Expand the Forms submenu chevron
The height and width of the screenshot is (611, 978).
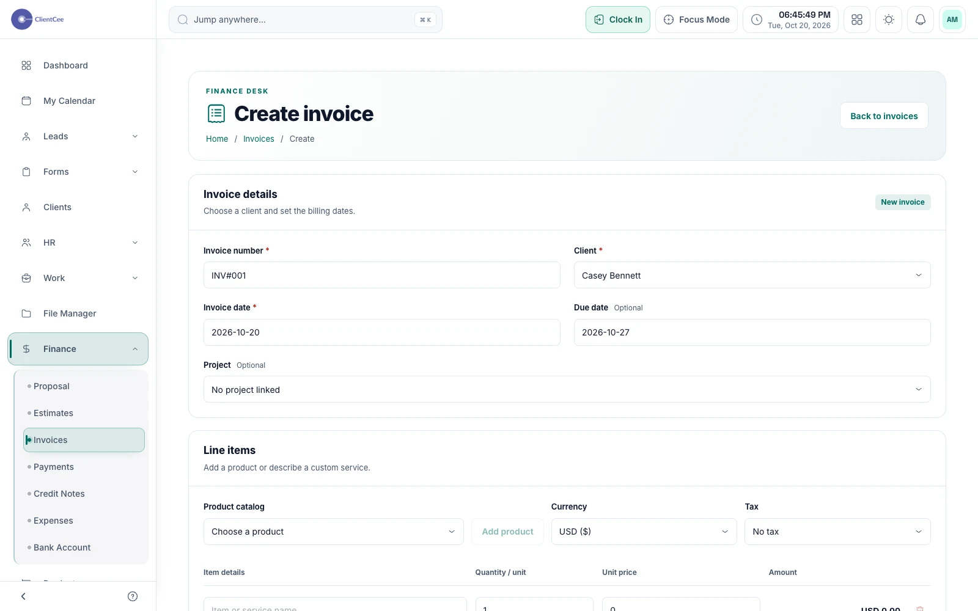(135, 172)
